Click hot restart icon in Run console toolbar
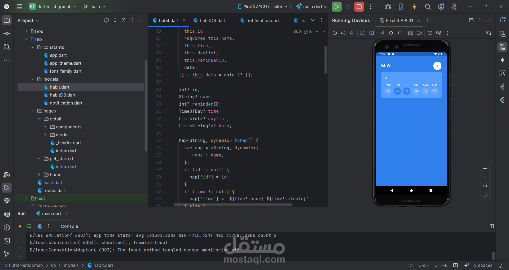Screen dimensions: 509x270 [29, 226]
